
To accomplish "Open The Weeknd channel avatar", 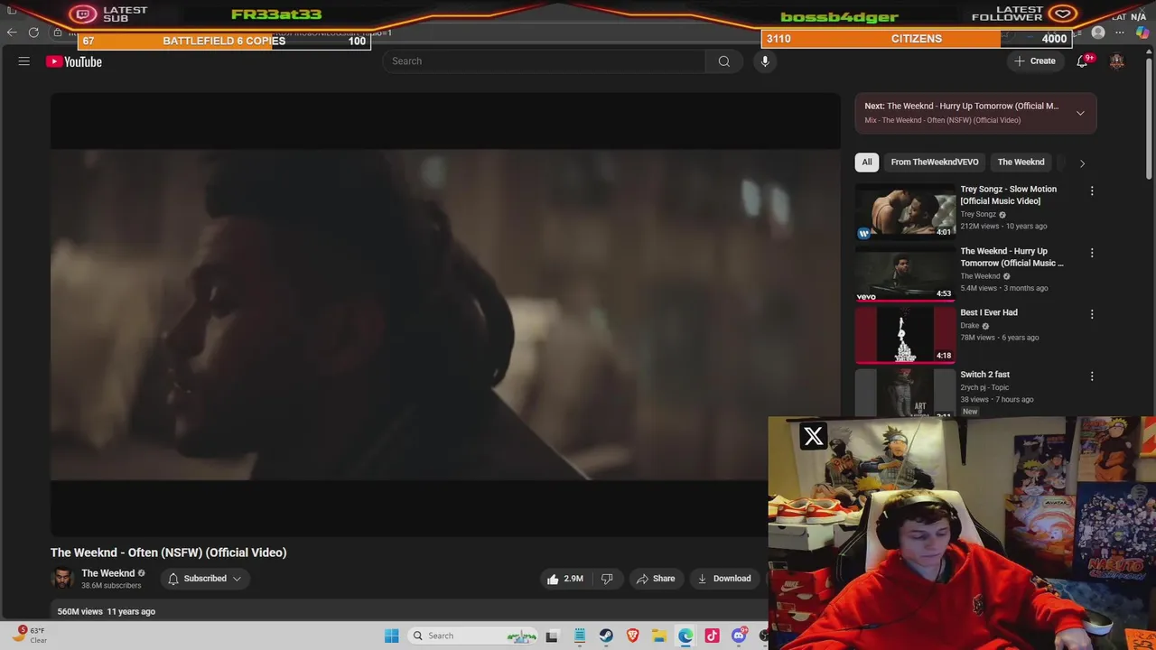I will click(x=62, y=579).
